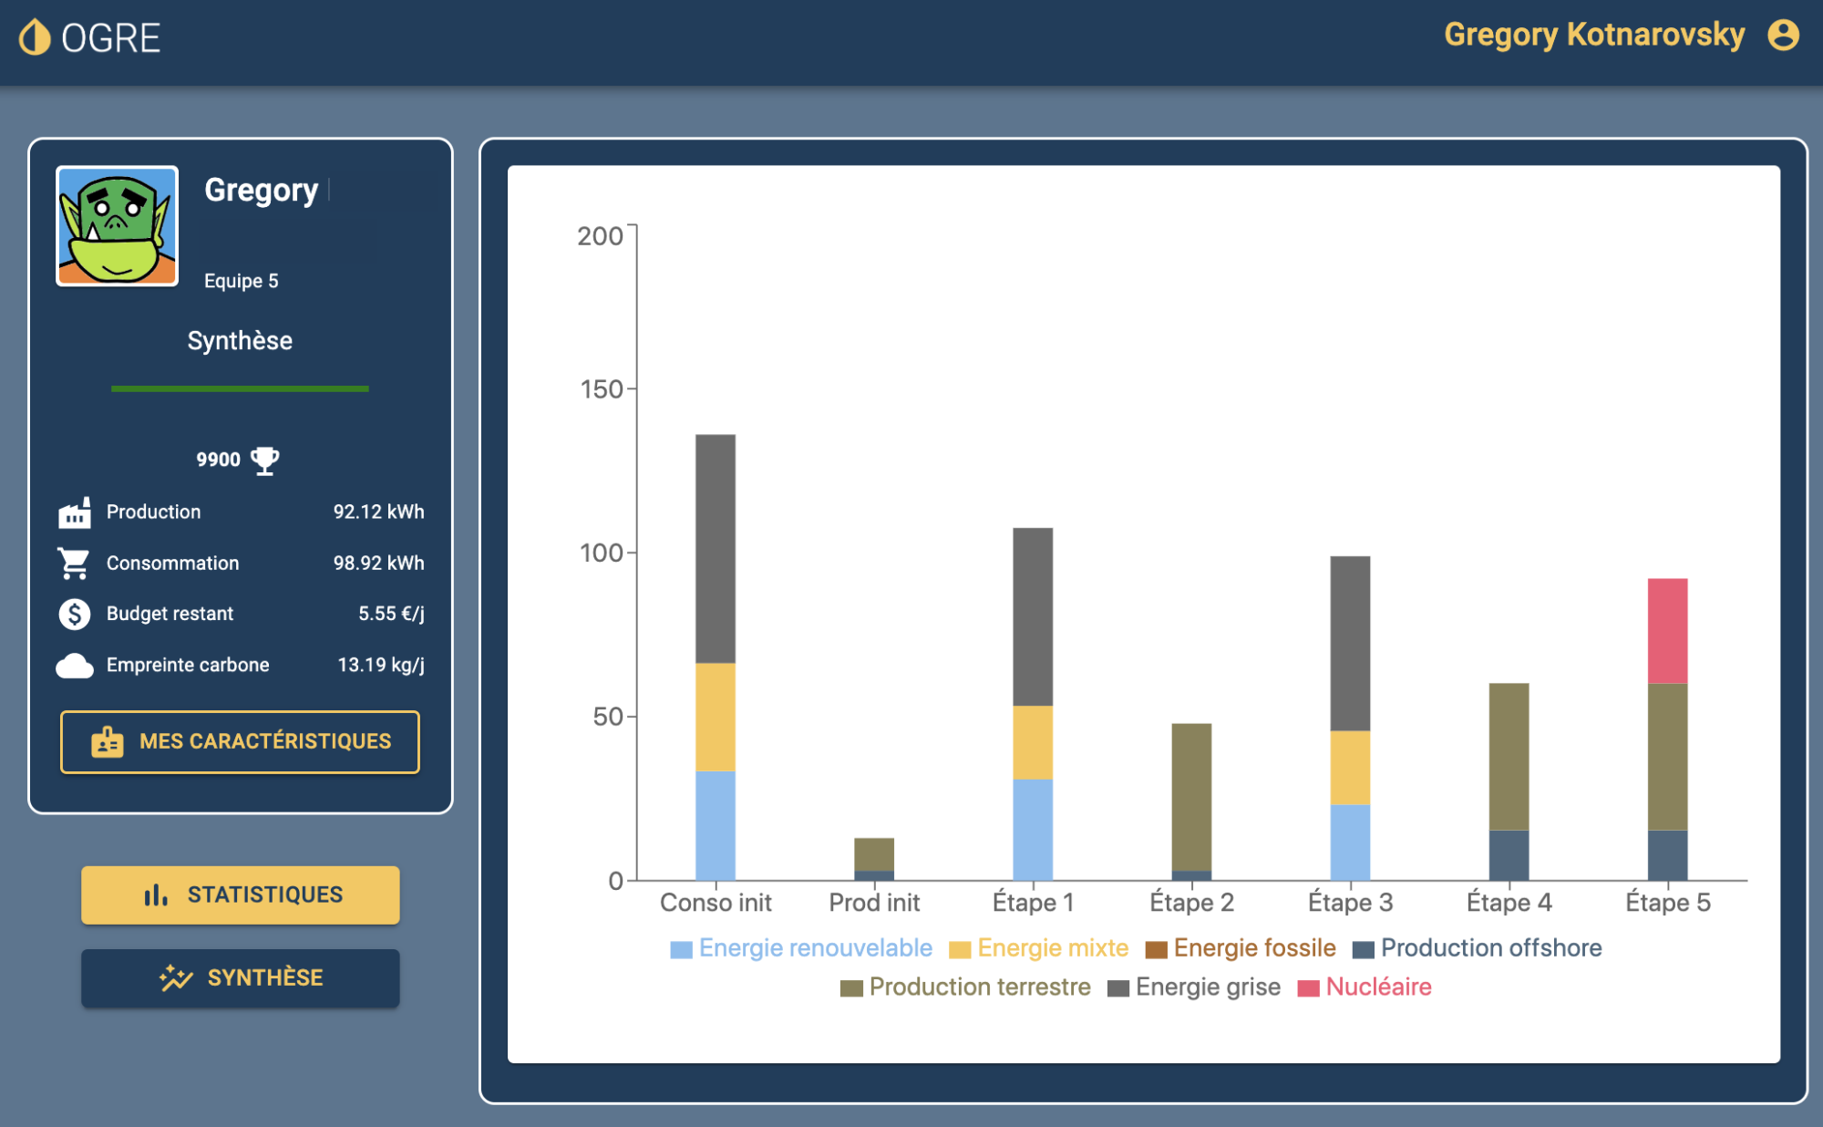Click the Gregory Kotnarovsky username link
Viewport: 1823px width, 1127px height.
[1593, 36]
